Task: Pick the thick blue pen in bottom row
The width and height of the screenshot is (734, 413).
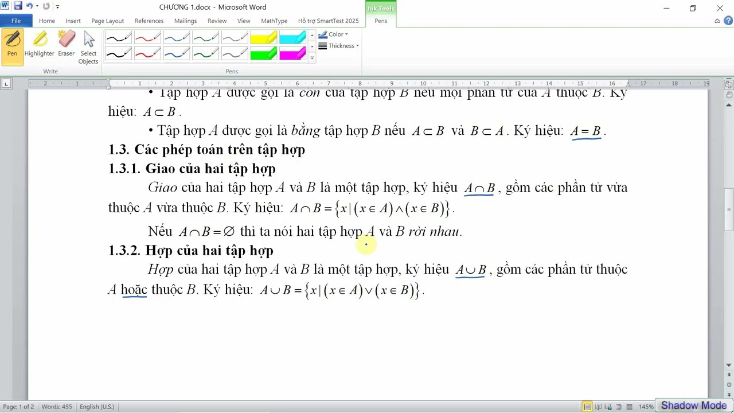Action: tap(177, 54)
